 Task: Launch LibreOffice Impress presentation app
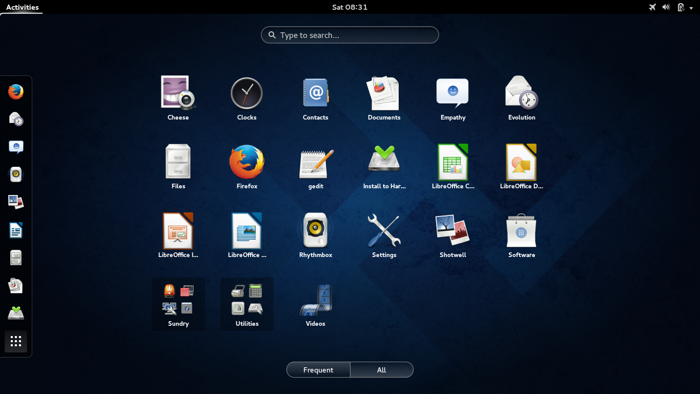tap(178, 235)
